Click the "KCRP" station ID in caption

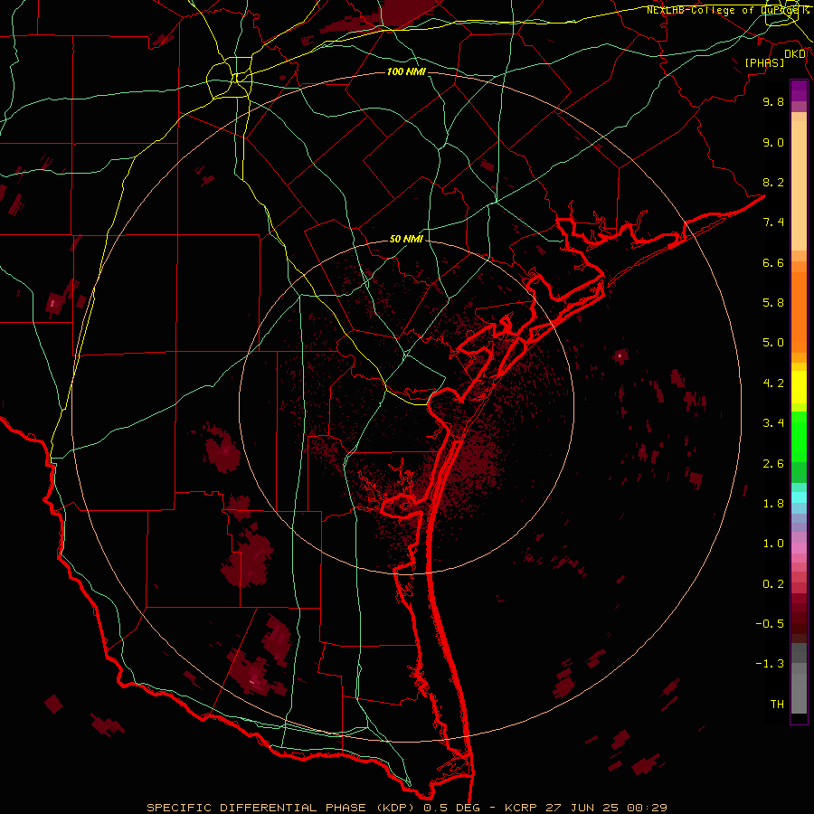(x=521, y=808)
